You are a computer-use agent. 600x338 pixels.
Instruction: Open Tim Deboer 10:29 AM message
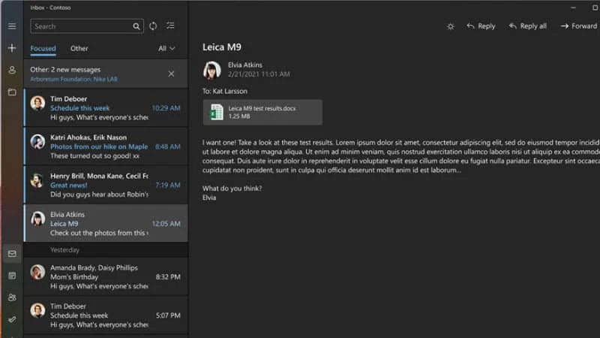106,107
